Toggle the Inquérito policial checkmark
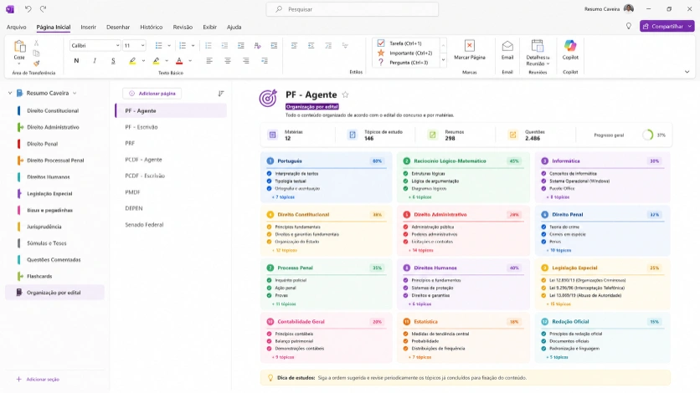Screen dimensions: 700x393 pyautogui.click(x=269, y=280)
